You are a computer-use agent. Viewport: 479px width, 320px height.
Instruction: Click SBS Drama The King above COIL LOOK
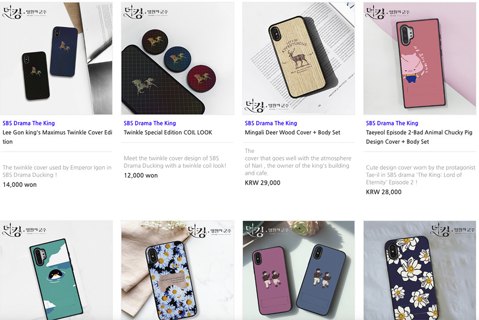pos(150,123)
